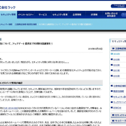Image resolution: width=126 pixels, height=126 pixels.
Task: Click the icon beside サイバー sidebar heading
Action: 113,121
